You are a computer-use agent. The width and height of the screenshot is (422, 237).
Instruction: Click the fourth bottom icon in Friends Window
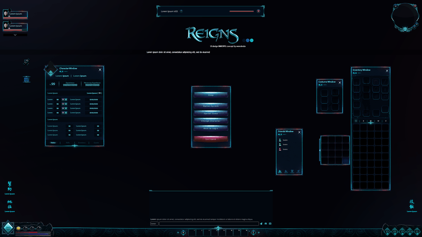point(298,171)
